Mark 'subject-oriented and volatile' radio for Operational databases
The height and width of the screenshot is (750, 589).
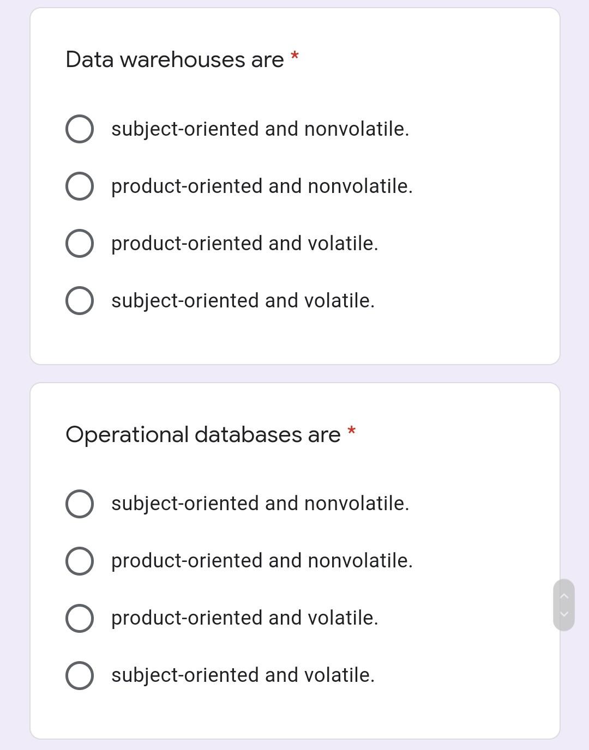click(79, 675)
